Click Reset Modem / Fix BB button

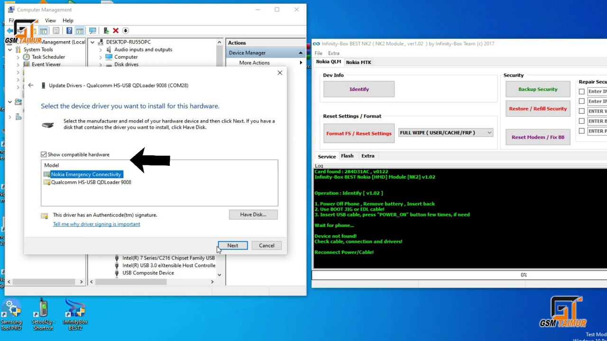click(538, 137)
